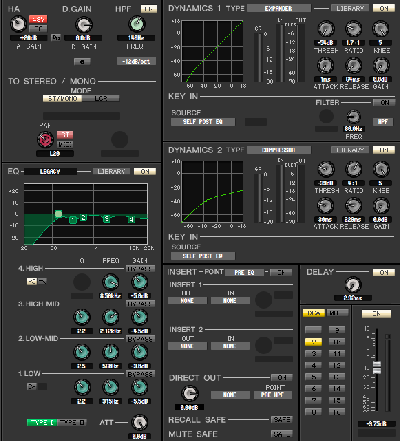The height and width of the screenshot is (441, 400).
Task: Enable the key-in FILTER ON button
Action: pyautogui.click(x=384, y=103)
